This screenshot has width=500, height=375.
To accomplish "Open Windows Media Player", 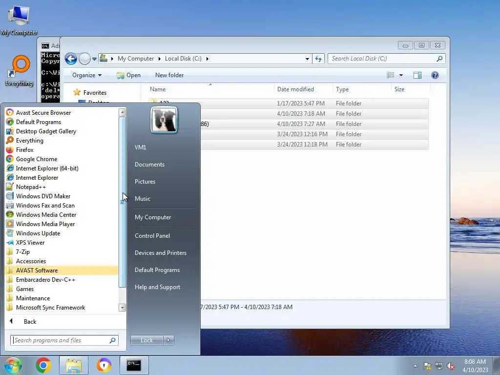I will coord(41,224).
